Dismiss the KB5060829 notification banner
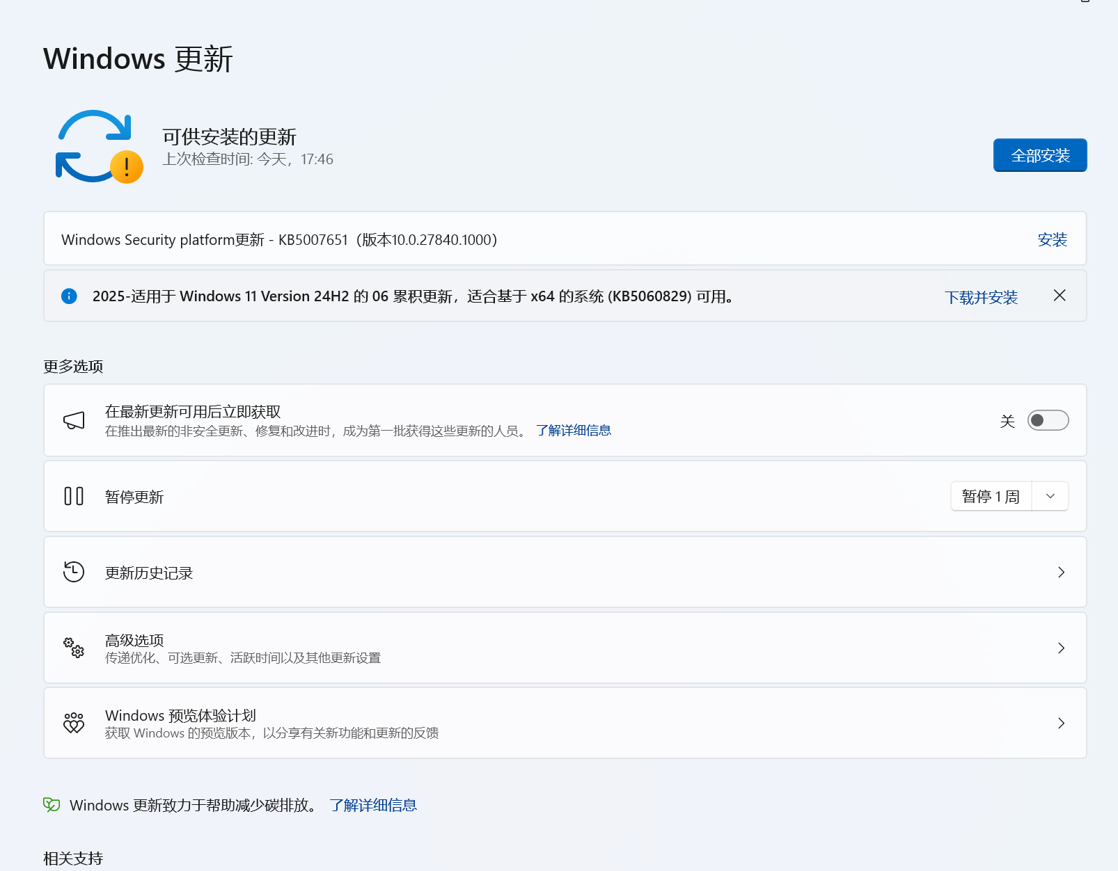This screenshot has height=871, width=1118. point(1060,296)
